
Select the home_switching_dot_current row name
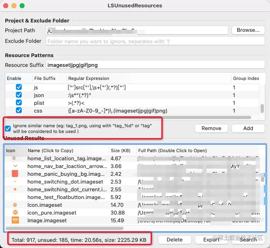67,189
